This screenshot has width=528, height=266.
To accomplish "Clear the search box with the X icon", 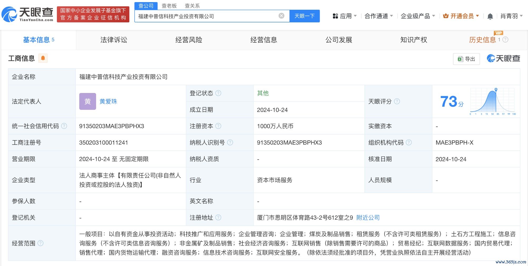I will click(282, 16).
